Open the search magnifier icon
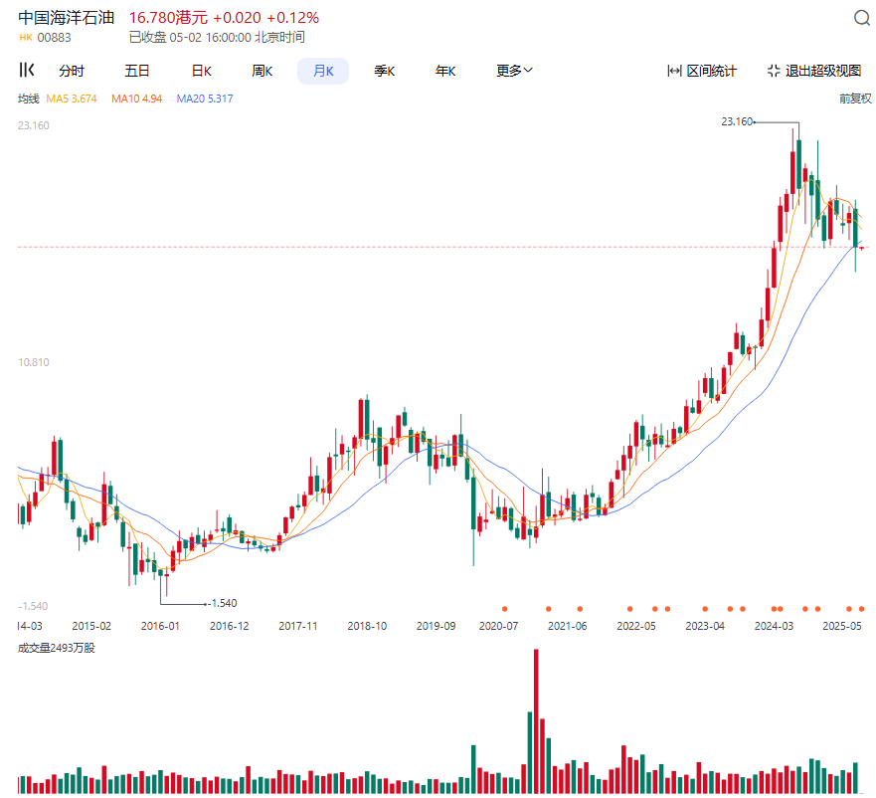Viewport: 876px width, 798px height. click(x=862, y=19)
